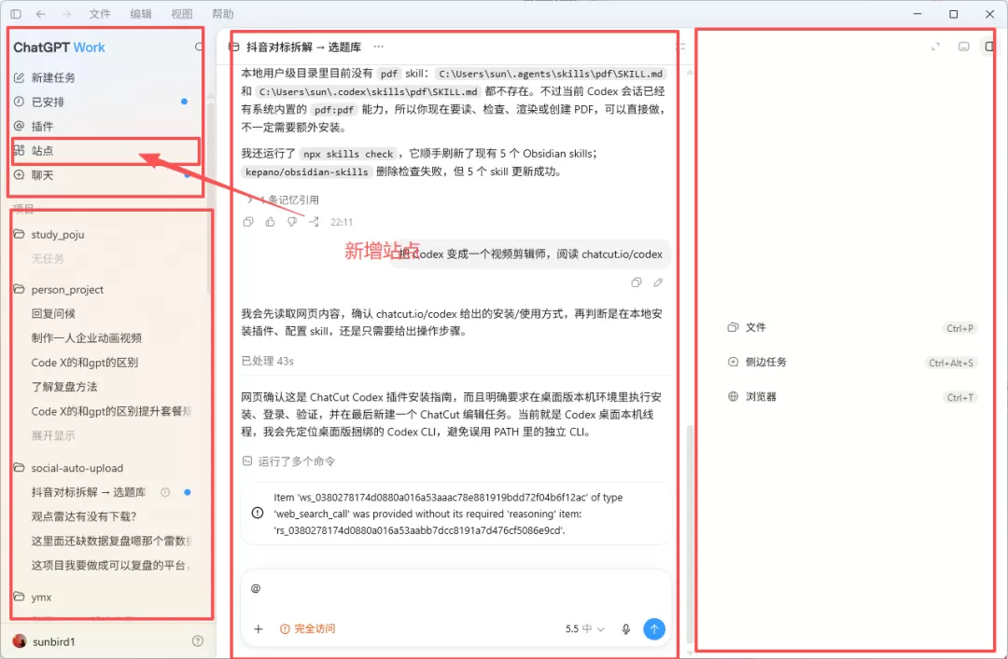Screen dimensions: 1008x659
Task: Open the 了解复盘方法 task
Action: (64, 387)
